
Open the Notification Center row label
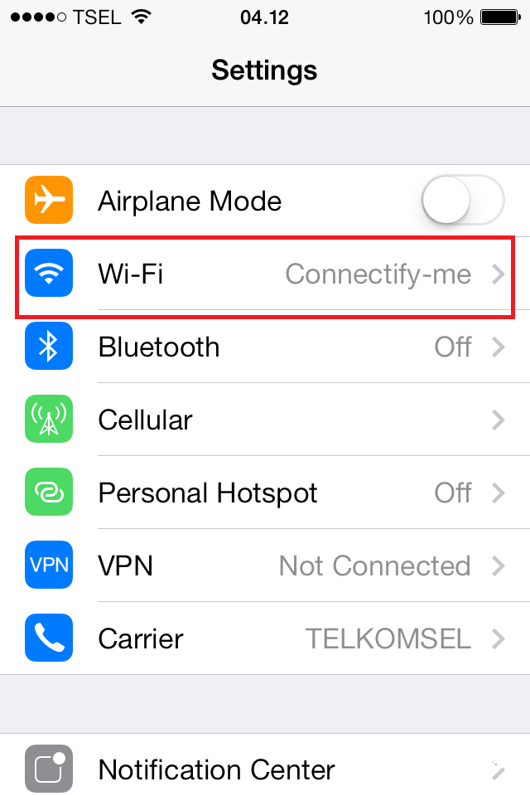point(217,770)
